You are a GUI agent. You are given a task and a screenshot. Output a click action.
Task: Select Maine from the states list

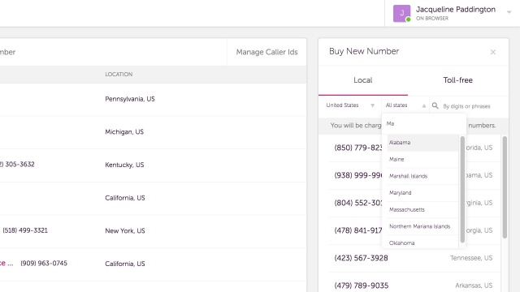(422, 159)
